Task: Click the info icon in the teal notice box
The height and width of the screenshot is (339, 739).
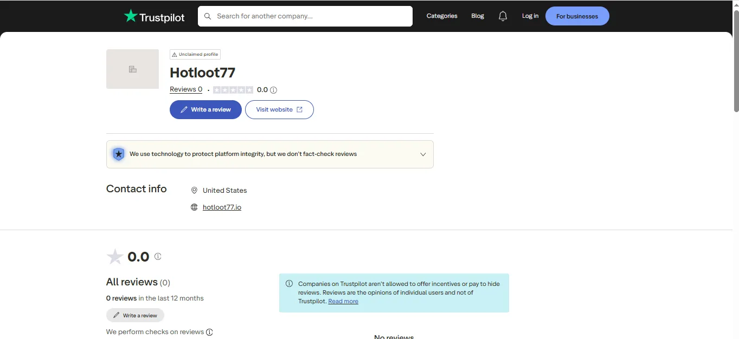Action: tap(289, 284)
